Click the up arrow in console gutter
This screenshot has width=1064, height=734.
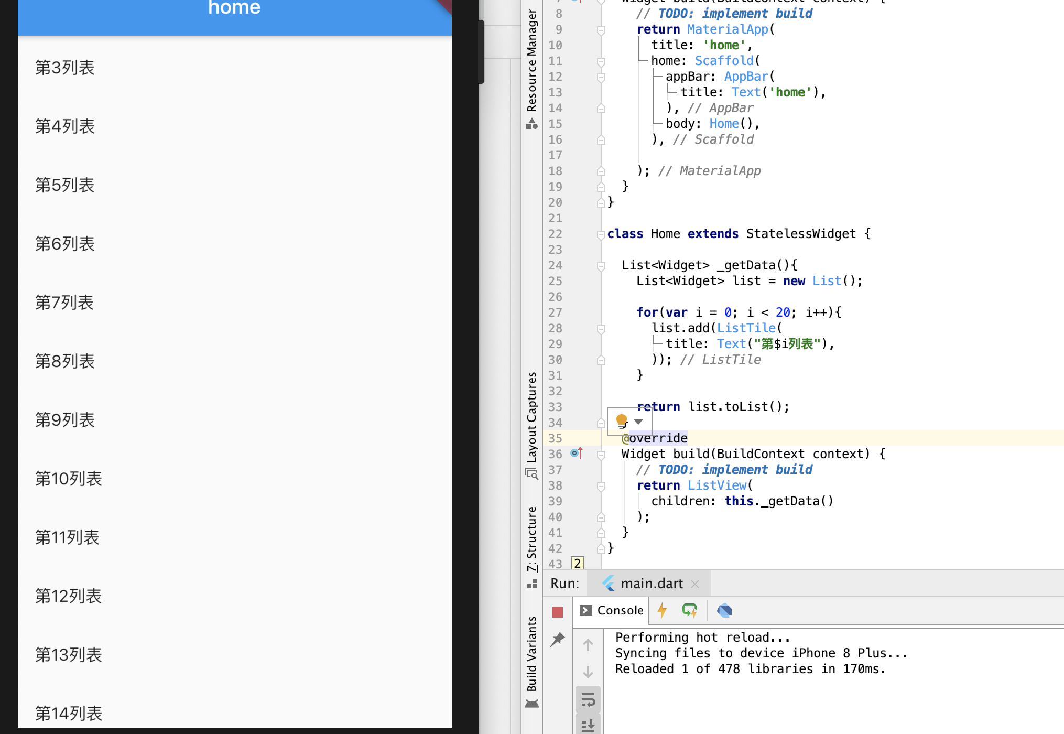pos(588,645)
